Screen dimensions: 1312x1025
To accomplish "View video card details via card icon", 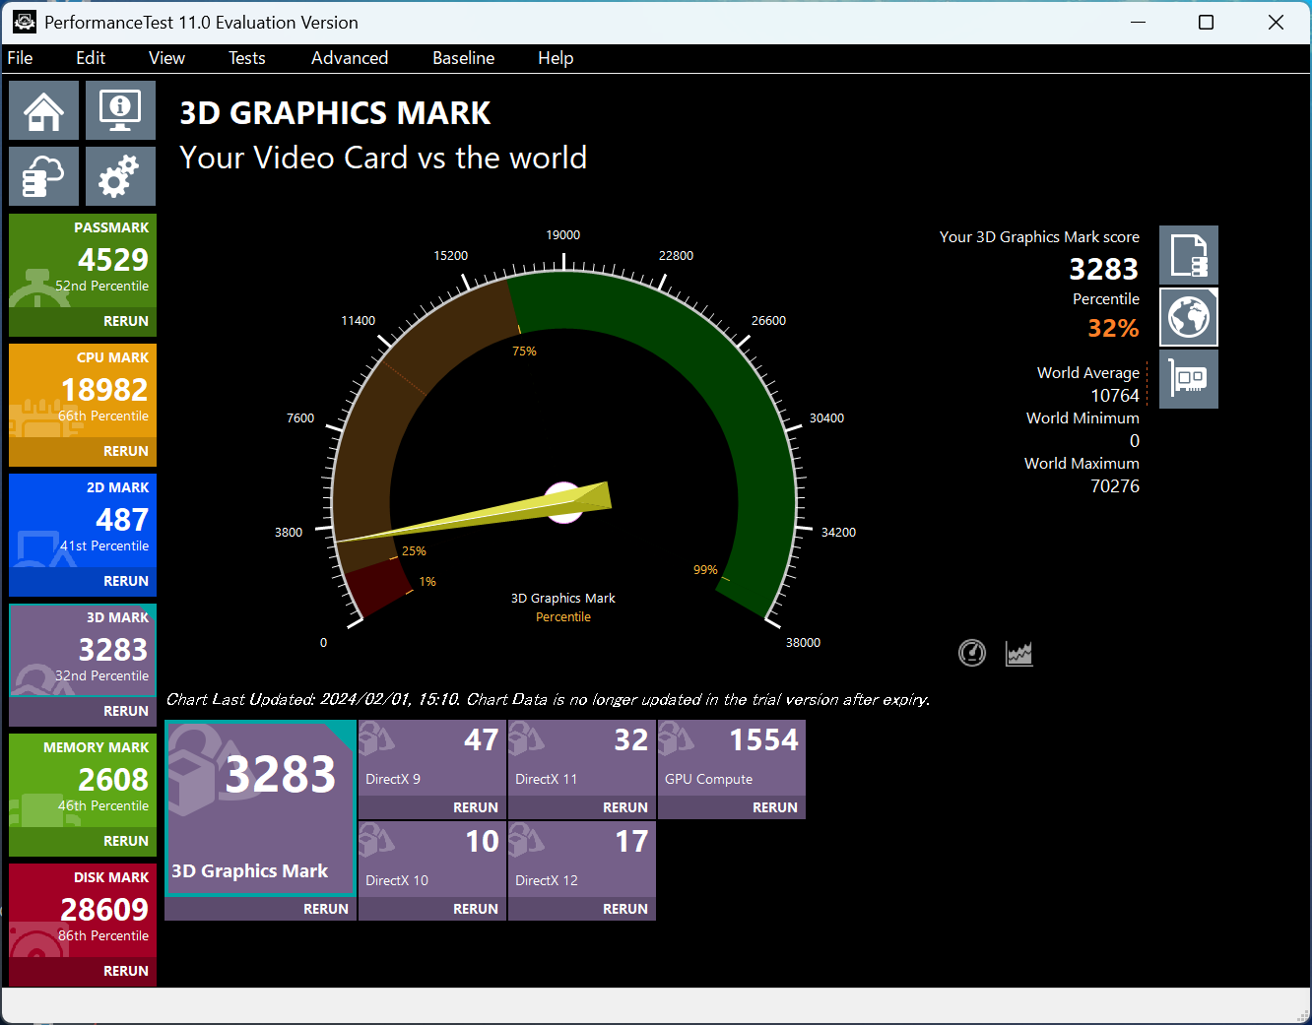I will [1189, 378].
